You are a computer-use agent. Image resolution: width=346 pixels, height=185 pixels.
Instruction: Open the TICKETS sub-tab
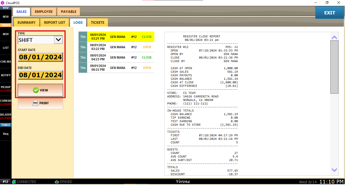click(97, 22)
